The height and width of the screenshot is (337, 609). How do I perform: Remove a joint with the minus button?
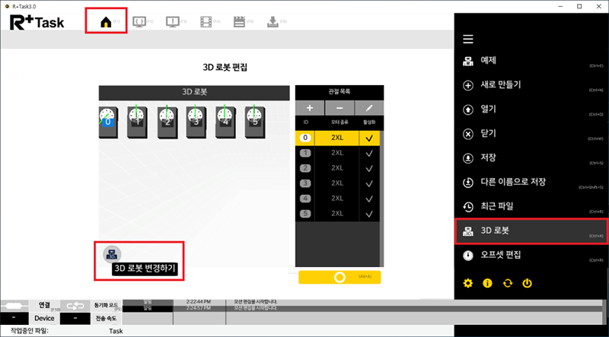coord(340,110)
